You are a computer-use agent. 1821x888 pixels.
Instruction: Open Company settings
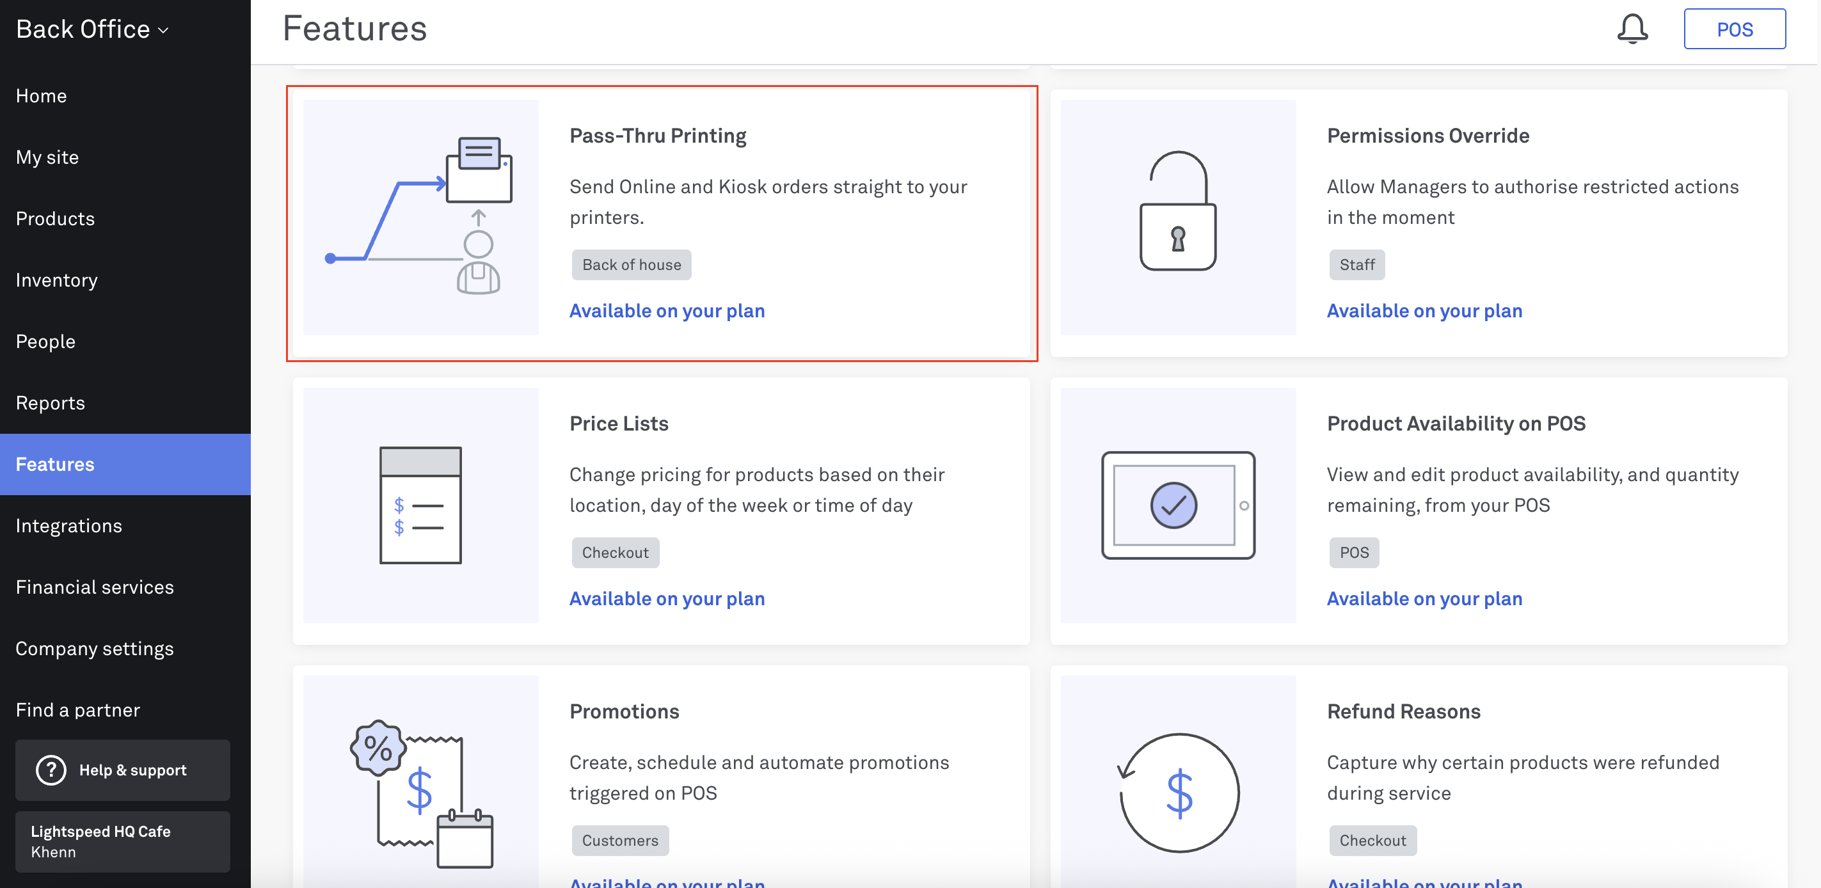click(x=125, y=649)
